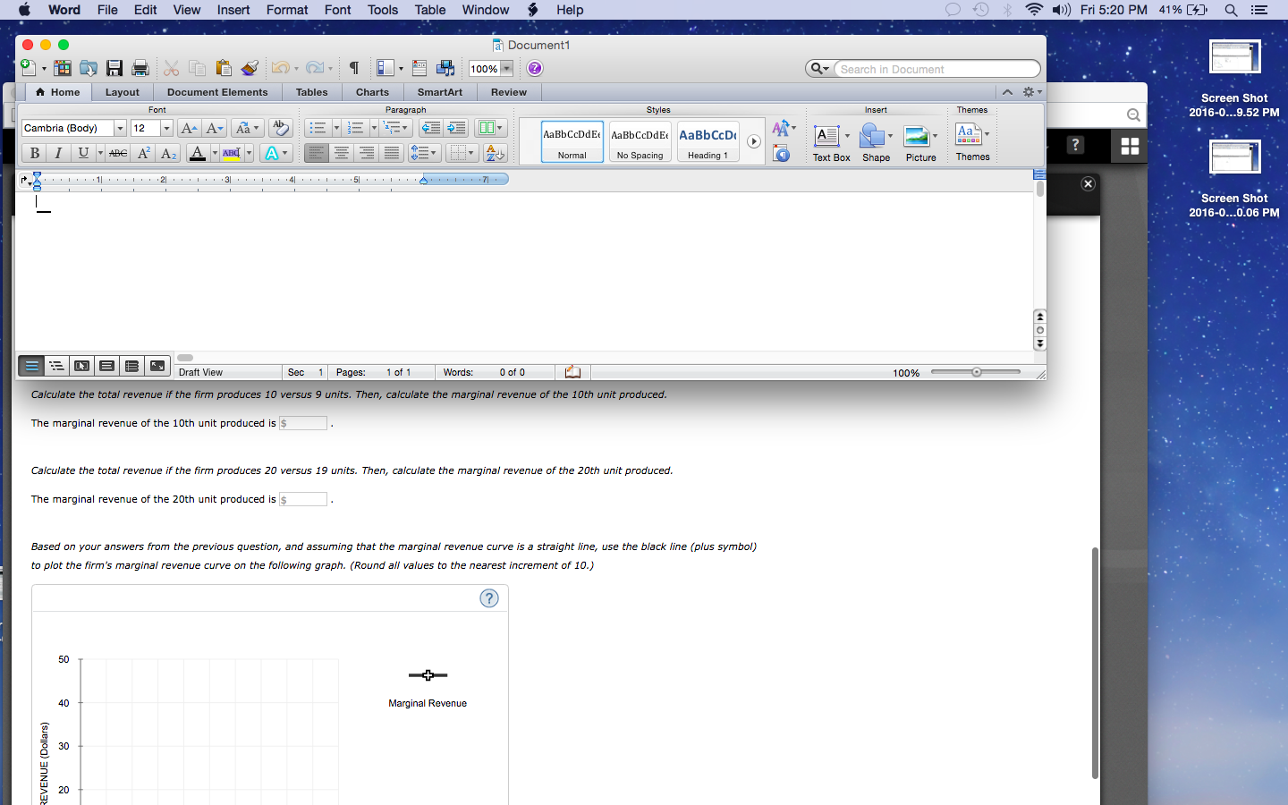
Task: Select the Format Painter tool
Action: click(249, 68)
